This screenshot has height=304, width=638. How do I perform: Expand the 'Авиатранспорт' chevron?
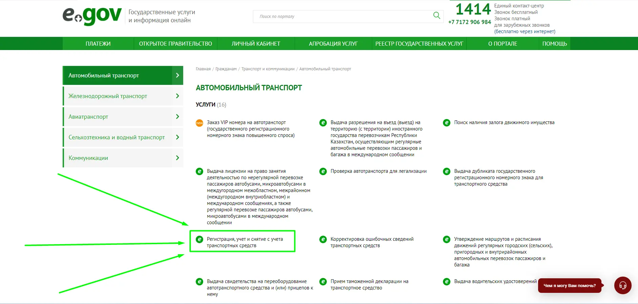click(x=177, y=117)
